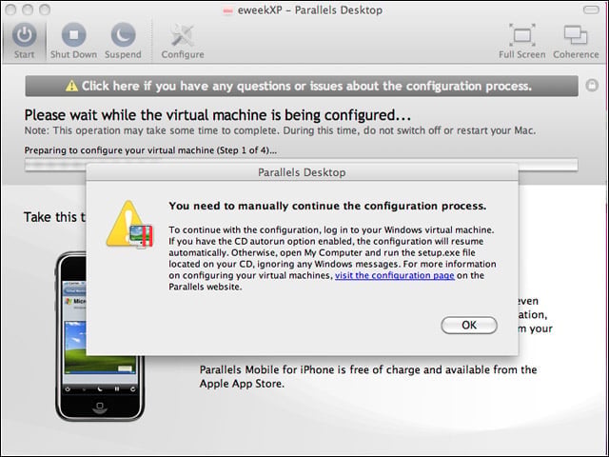Click the yellow warning triangle in the banner
The height and width of the screenshot is (457, 609).
[71, 86]
